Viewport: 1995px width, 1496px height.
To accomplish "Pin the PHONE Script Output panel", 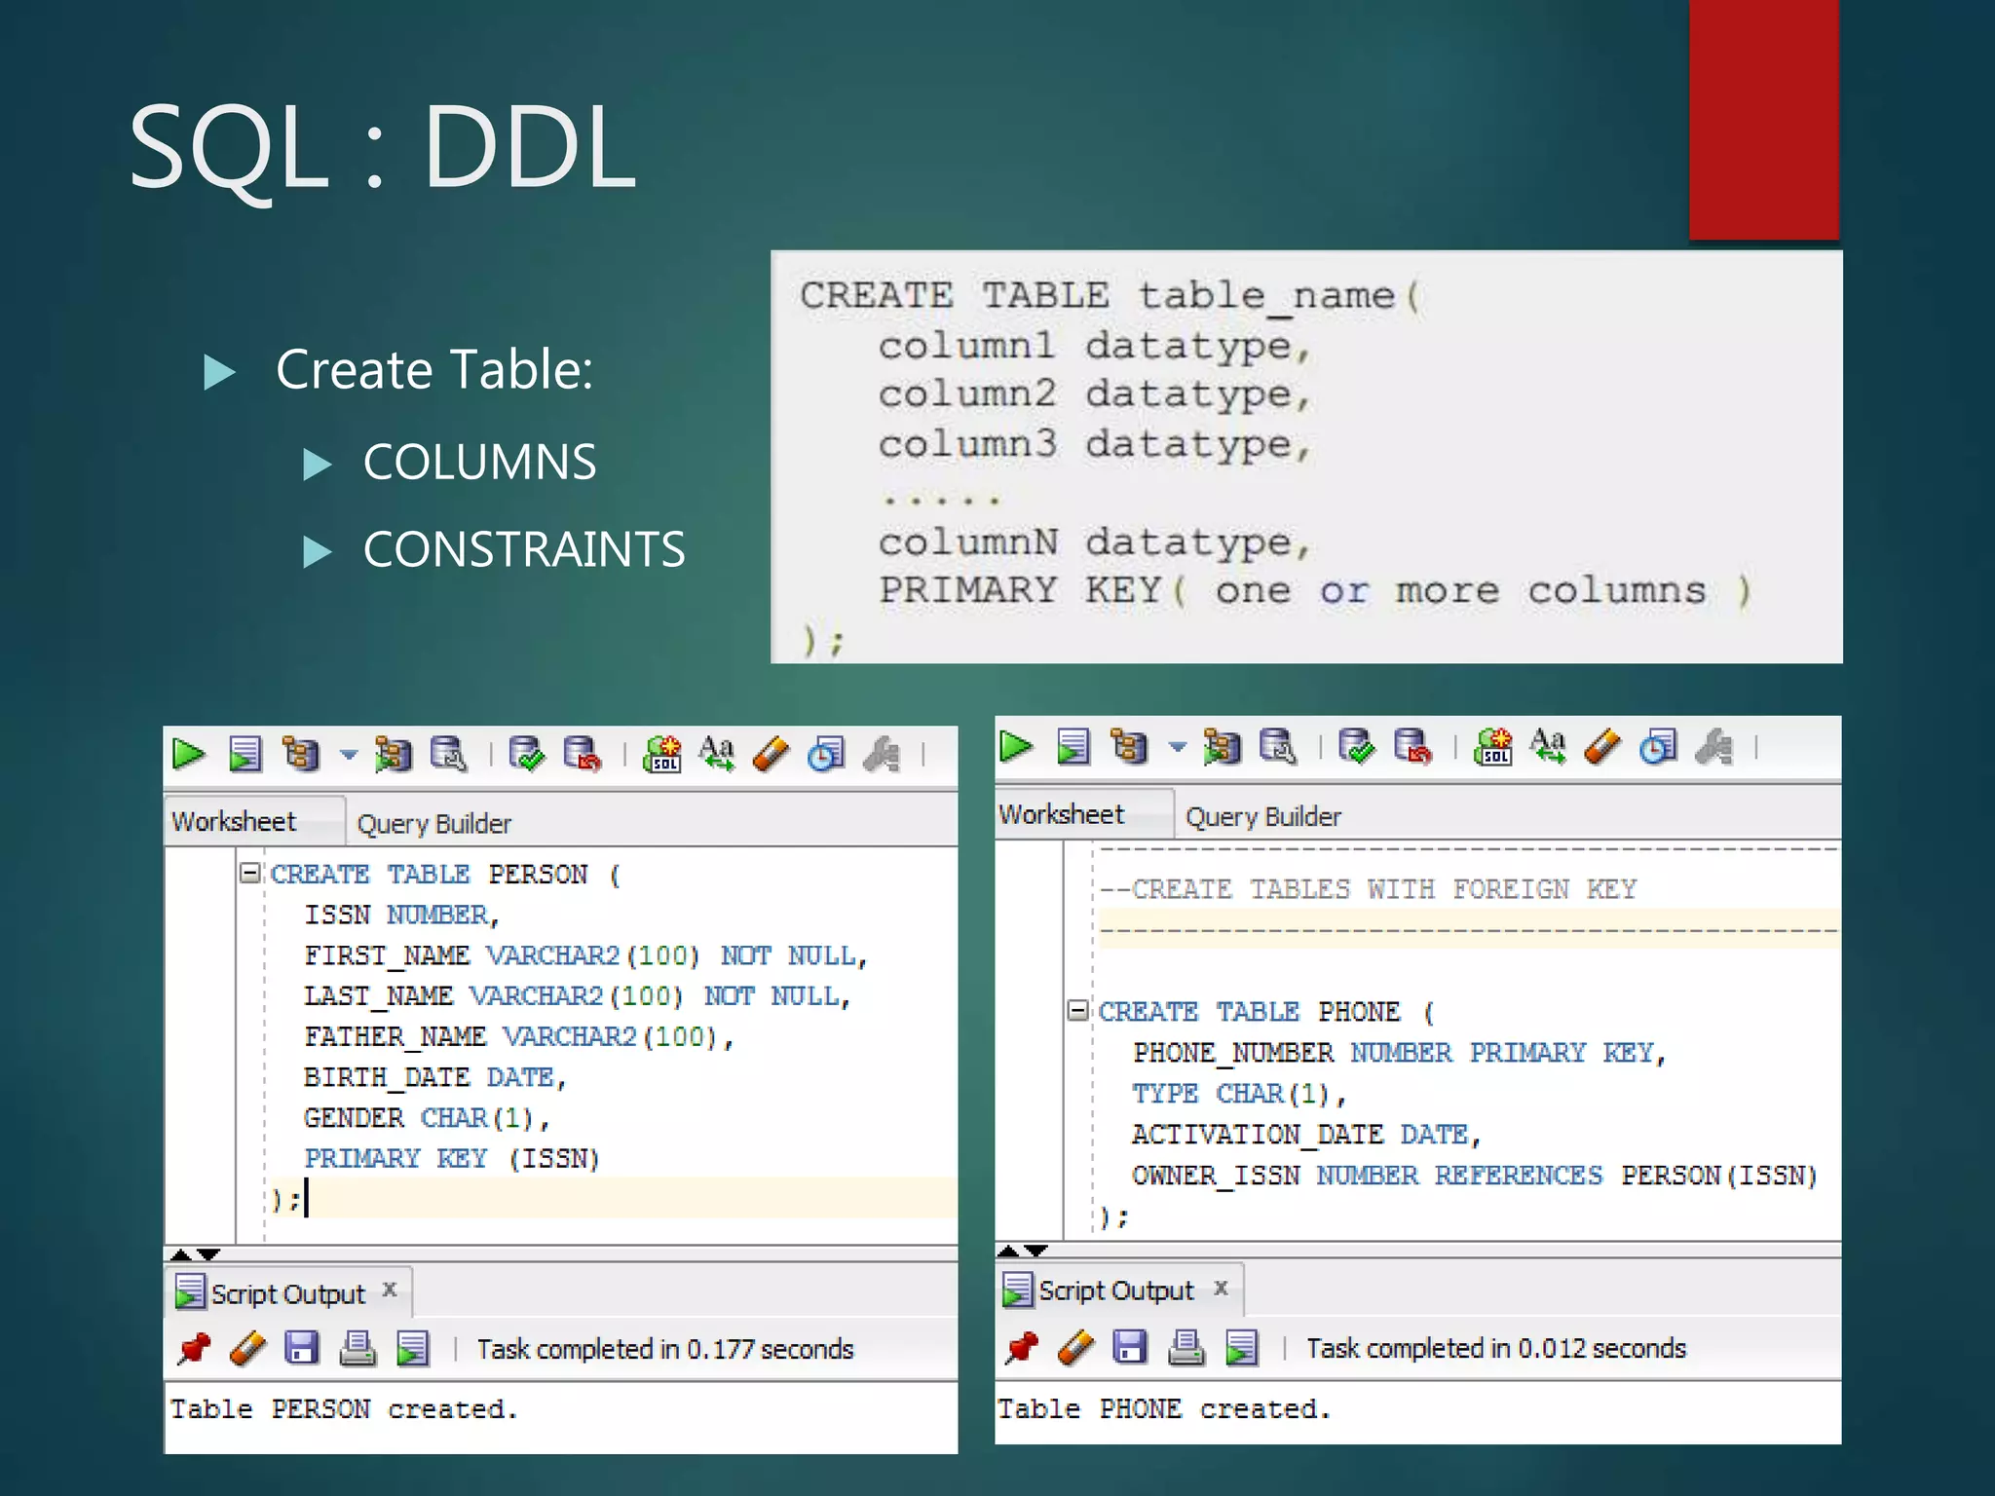I will (x=1022, y=1348).
